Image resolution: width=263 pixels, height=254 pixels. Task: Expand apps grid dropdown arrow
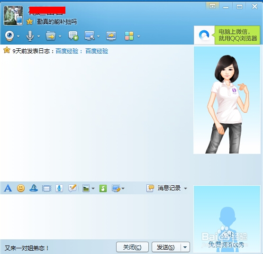coord(138,36)
